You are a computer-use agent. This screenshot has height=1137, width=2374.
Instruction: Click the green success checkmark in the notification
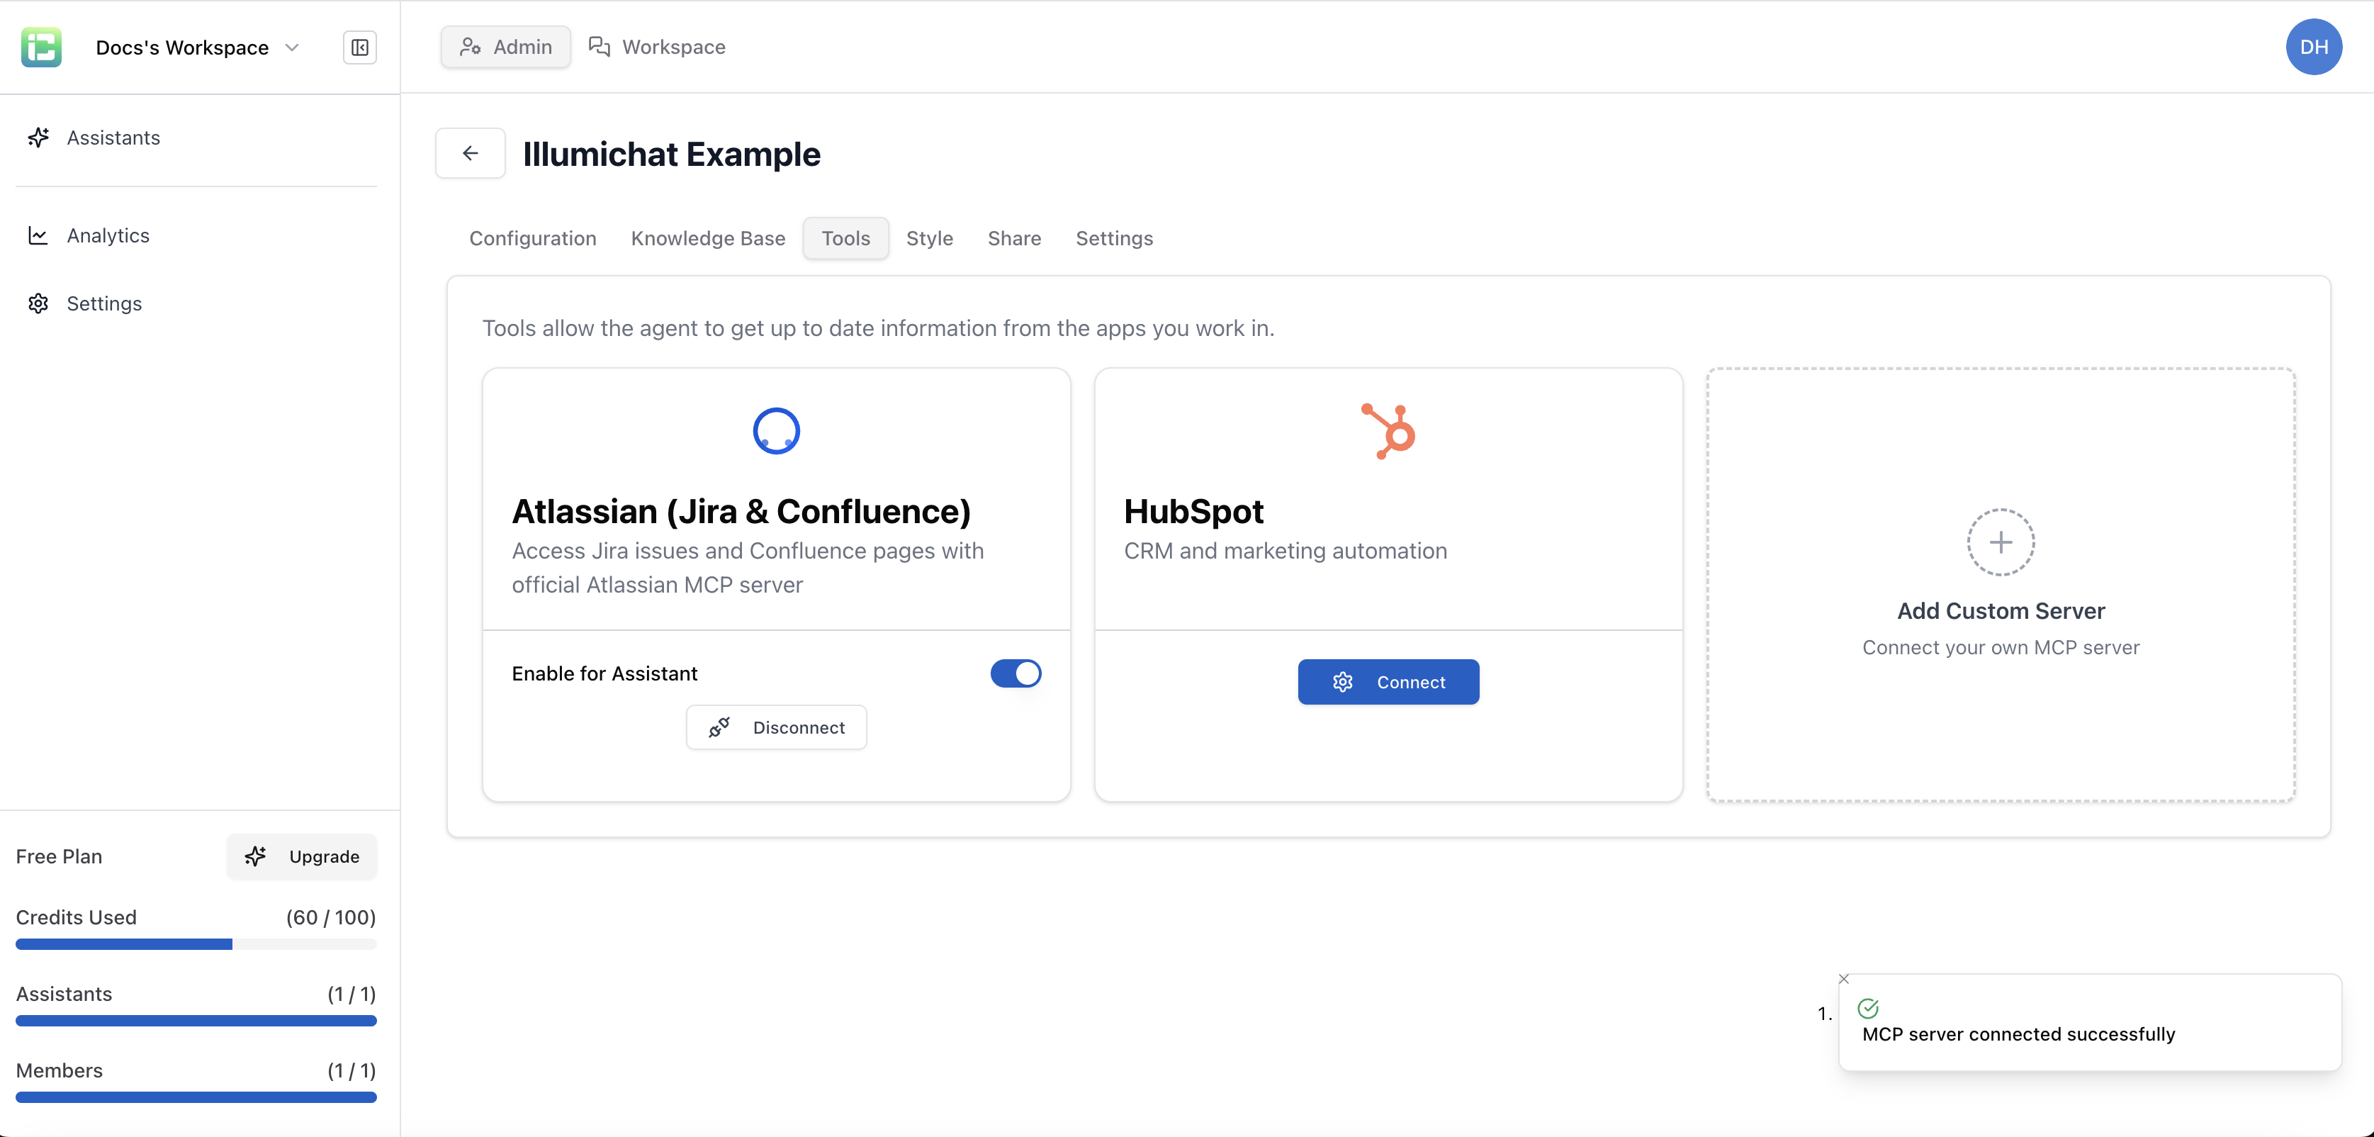coord(1870,1008)
